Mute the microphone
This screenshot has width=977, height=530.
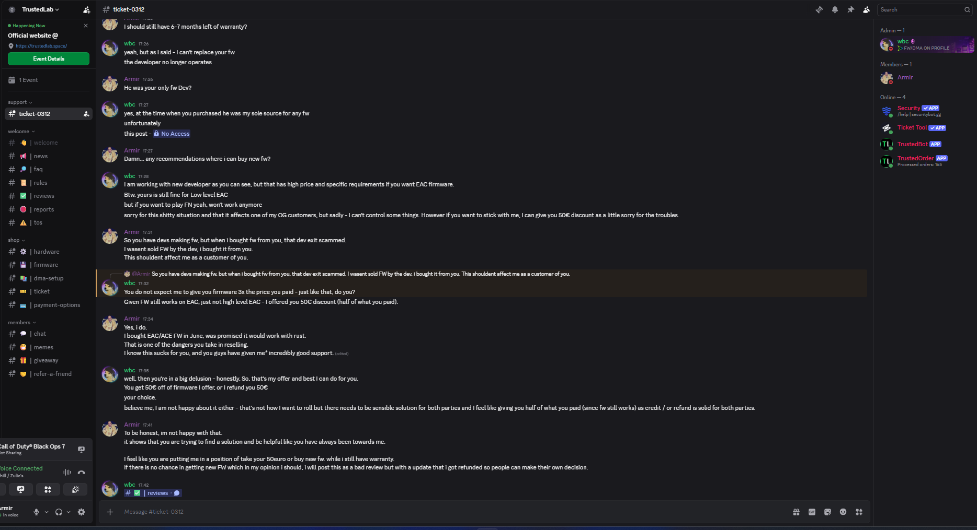[x=36, y=512]
